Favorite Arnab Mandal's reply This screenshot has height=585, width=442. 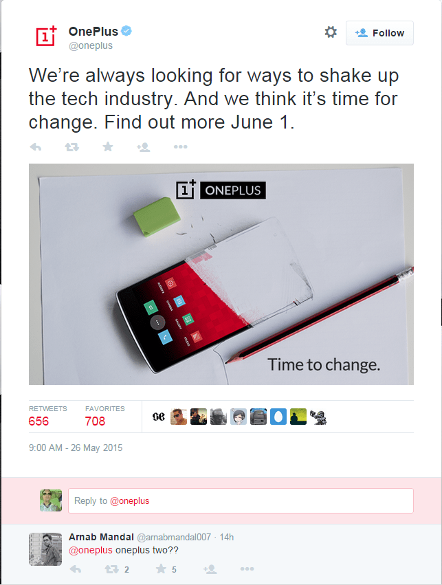point(162,569)
